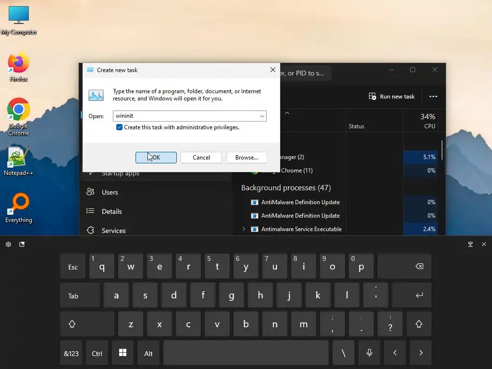
Task: Tap the z key
Action: click(131, 324)
